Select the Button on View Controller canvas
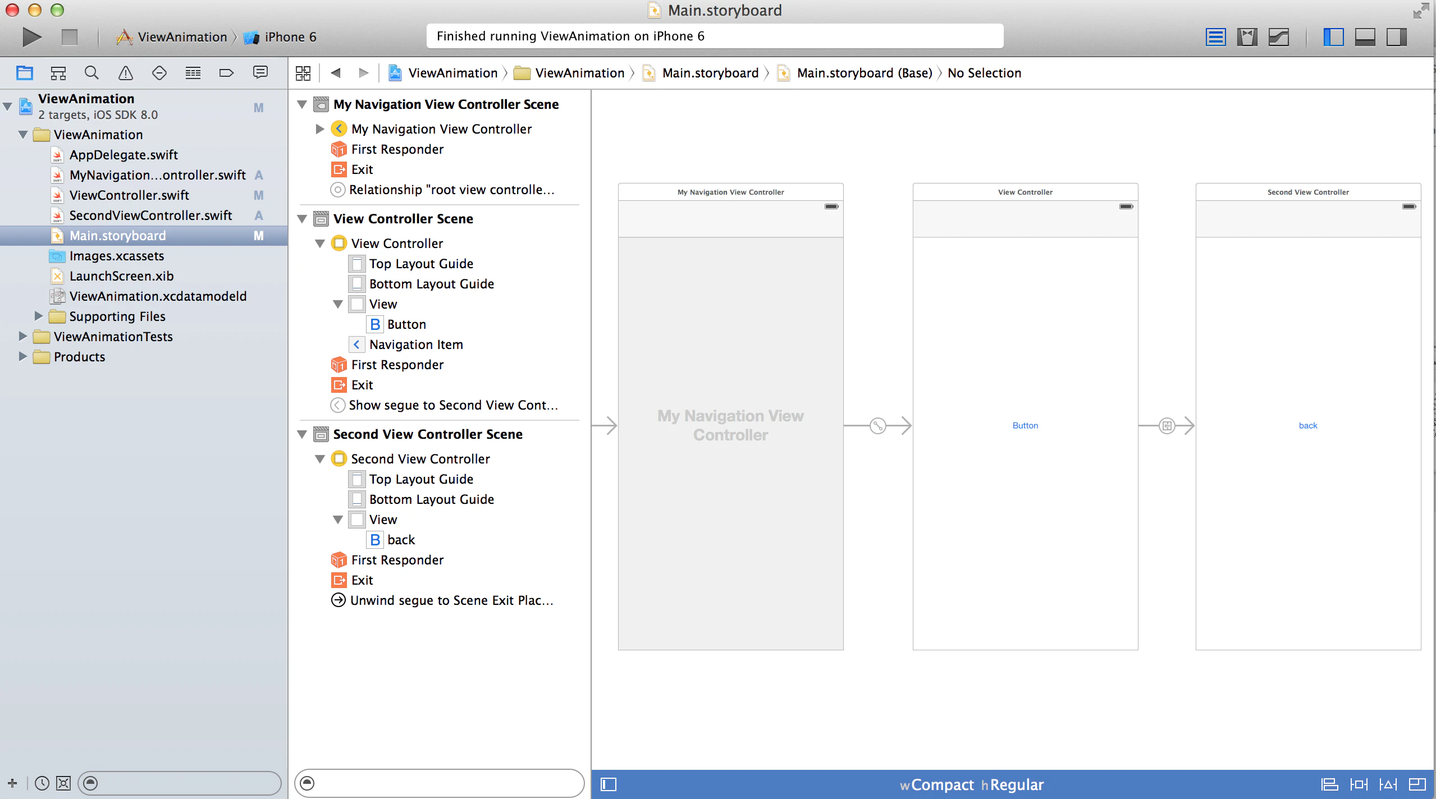This screenshot has height=799, width=1436. pyautogui.click(x=1025, y=425)
